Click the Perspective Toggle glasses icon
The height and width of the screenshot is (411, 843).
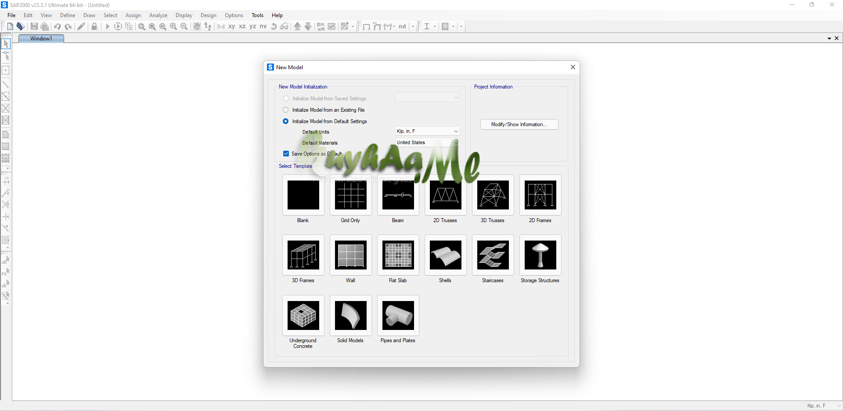click(284, 26)
